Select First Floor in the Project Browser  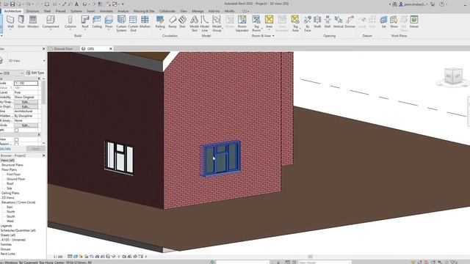tap(13, 175)
